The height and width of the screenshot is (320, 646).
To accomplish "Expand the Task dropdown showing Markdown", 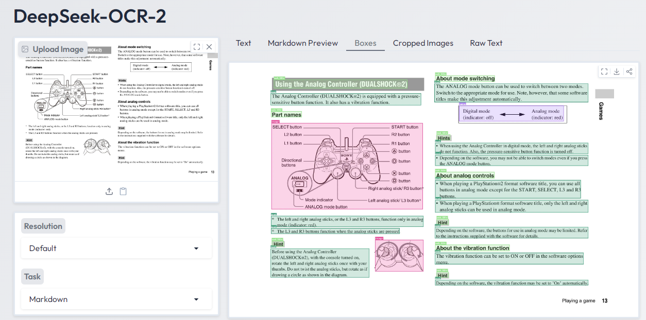I will 116,299.
